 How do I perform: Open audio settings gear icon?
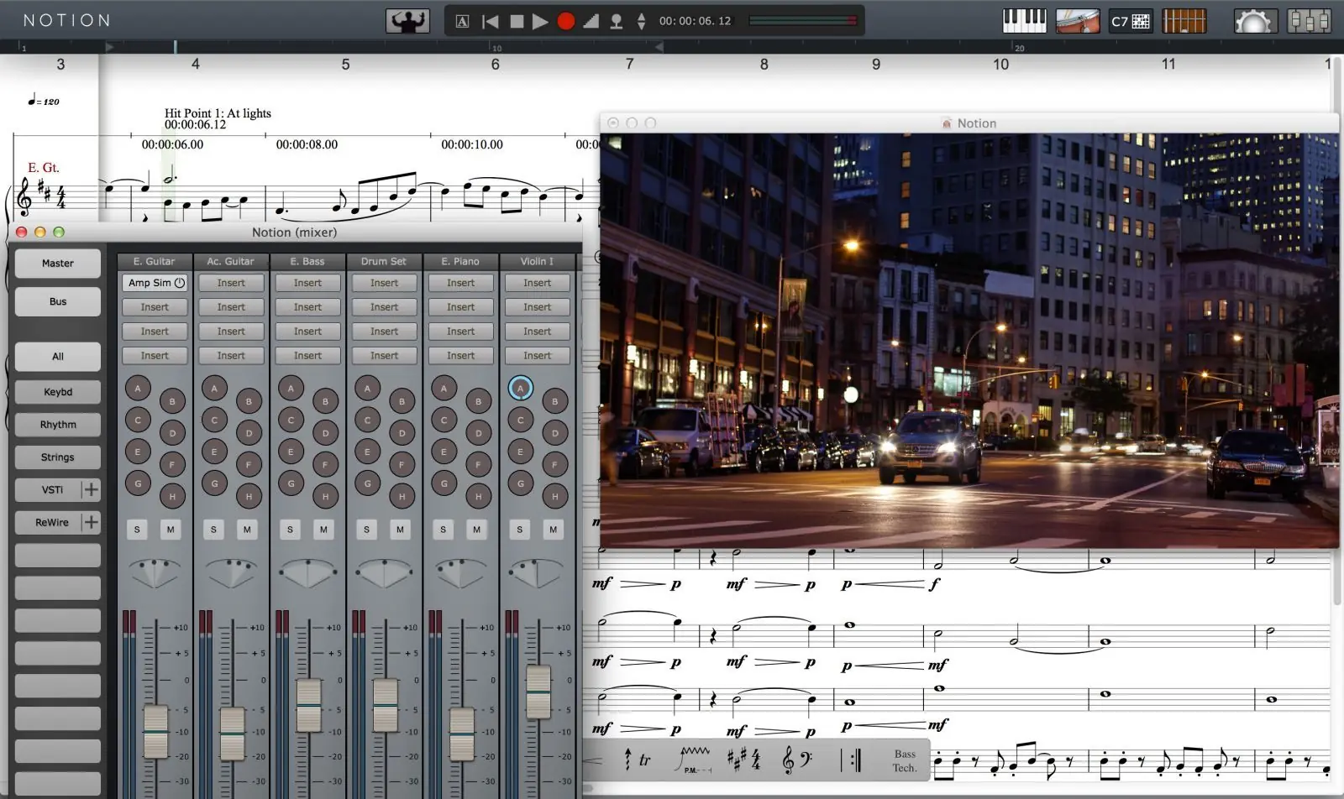pyautogui.click(x=1253, y=21)
